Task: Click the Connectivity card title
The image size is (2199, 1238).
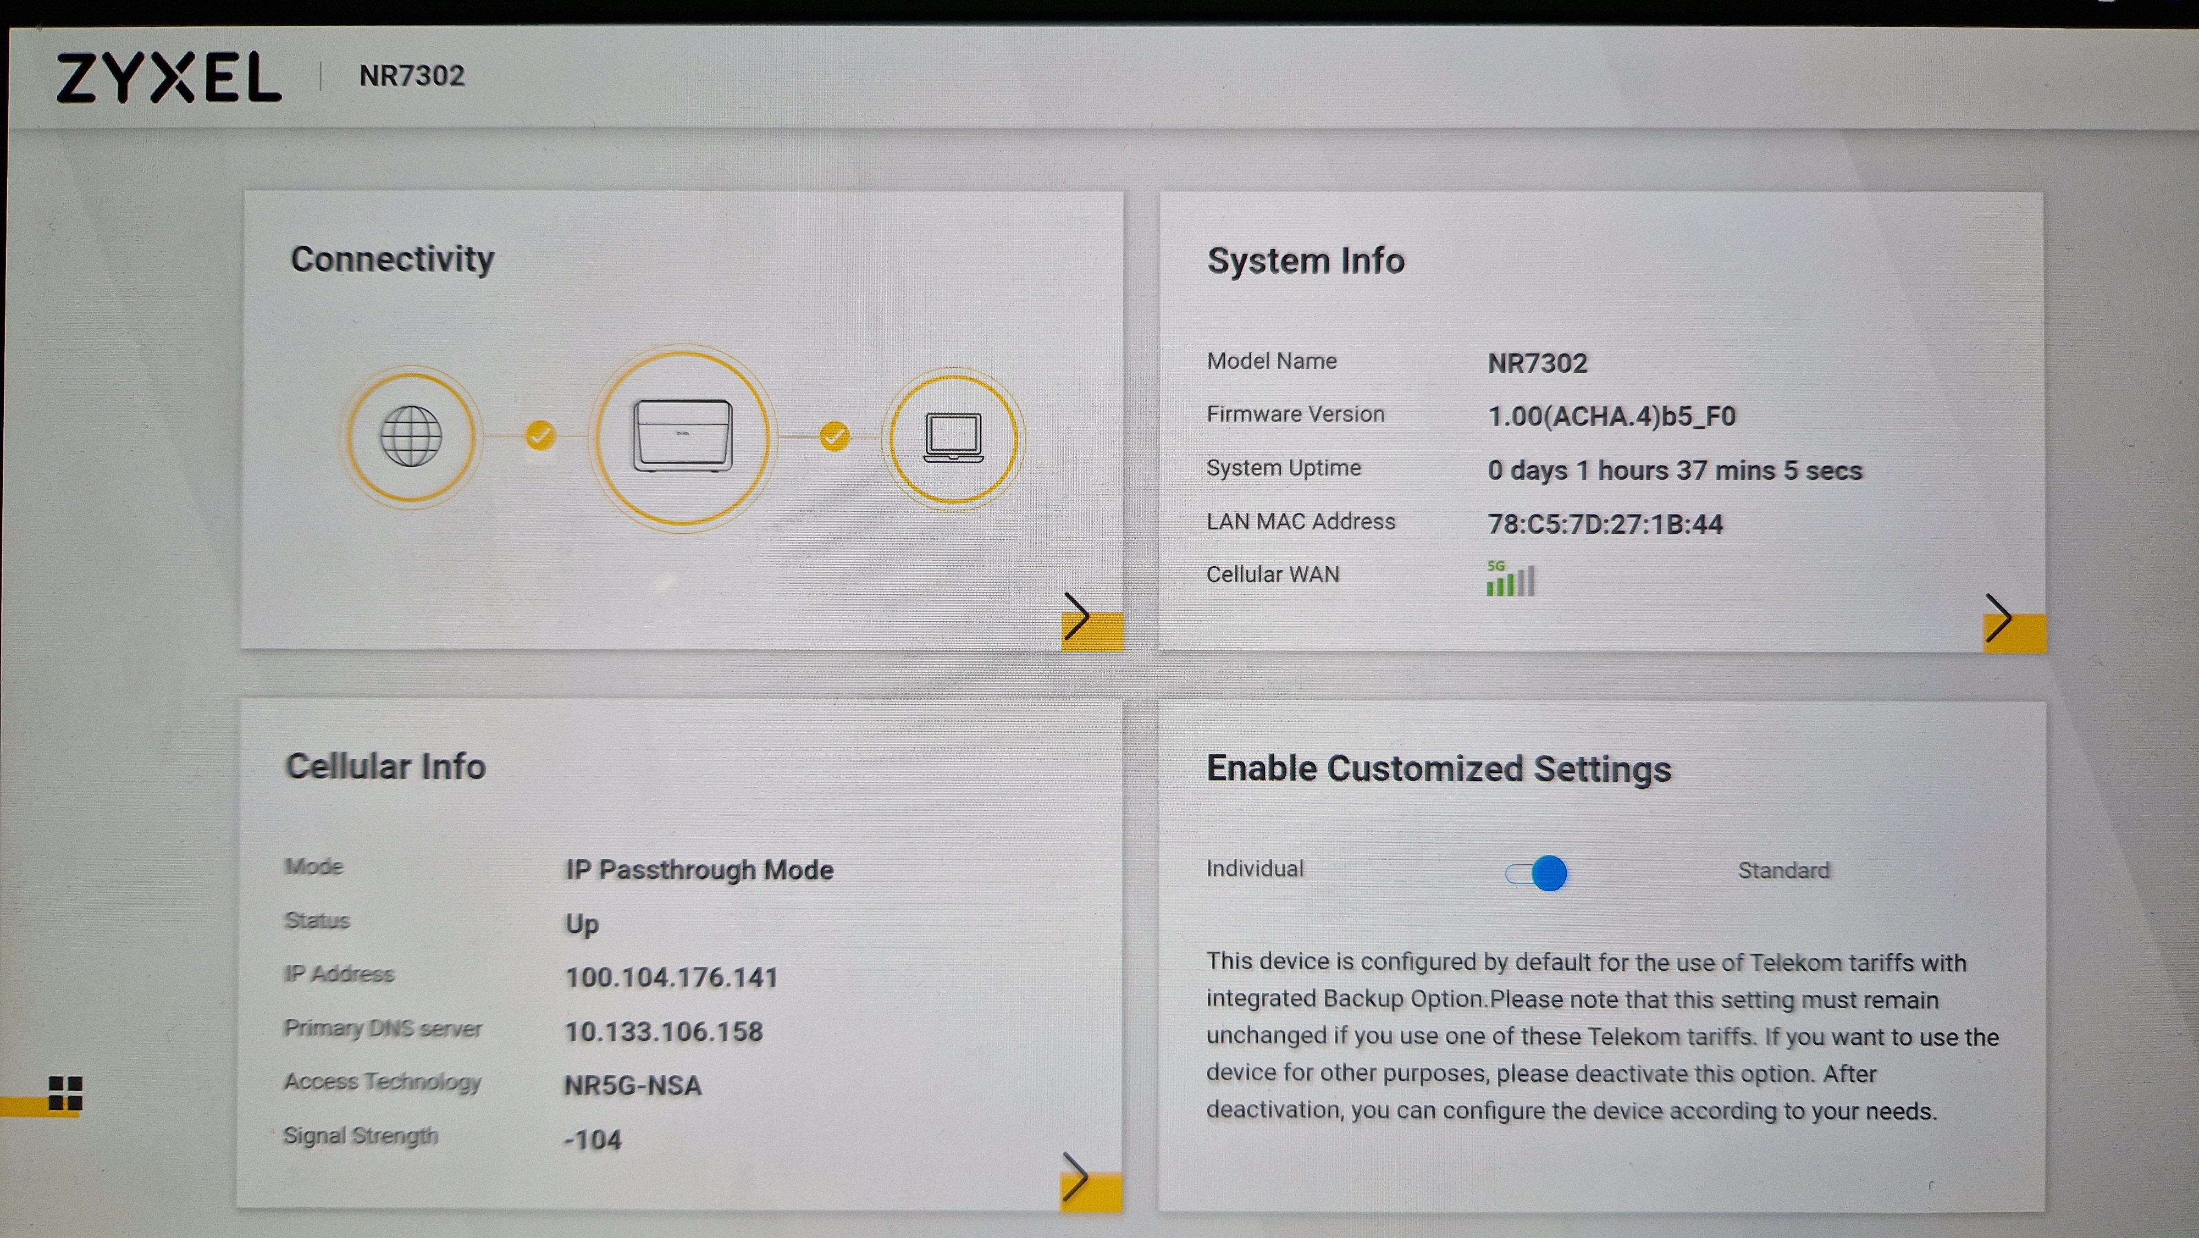Action: (393, 259)
